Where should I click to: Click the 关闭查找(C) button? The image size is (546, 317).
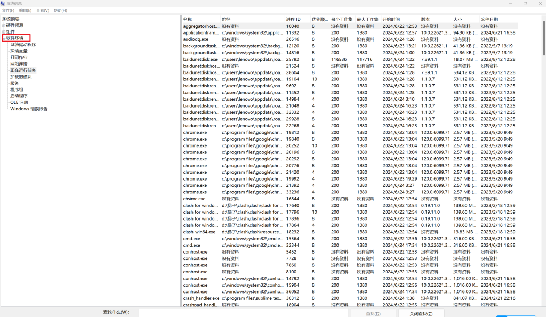point(421,313)
